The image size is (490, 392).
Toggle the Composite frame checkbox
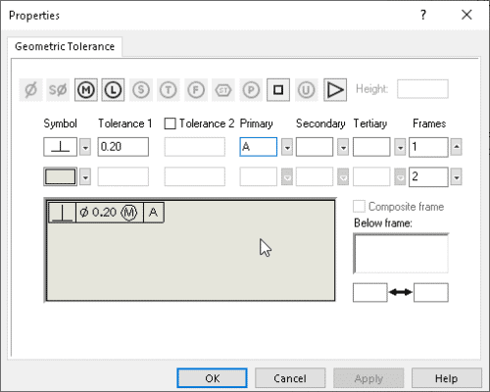click(359, 207)
